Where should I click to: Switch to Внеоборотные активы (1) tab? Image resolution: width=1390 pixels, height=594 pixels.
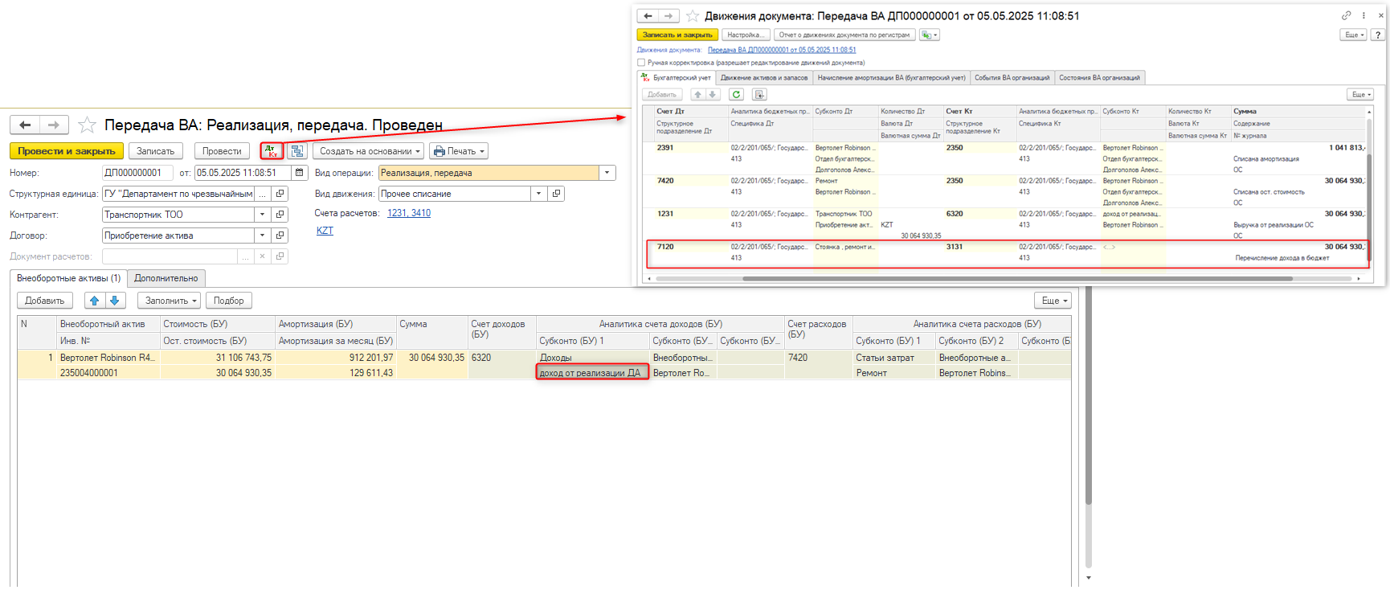[68, 278]
